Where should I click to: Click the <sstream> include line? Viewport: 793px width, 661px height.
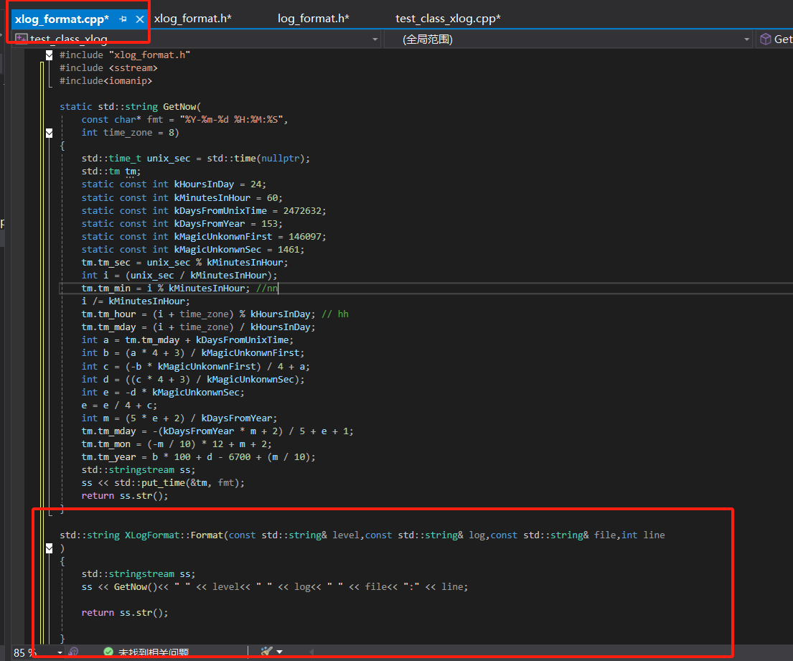(109, 68)
